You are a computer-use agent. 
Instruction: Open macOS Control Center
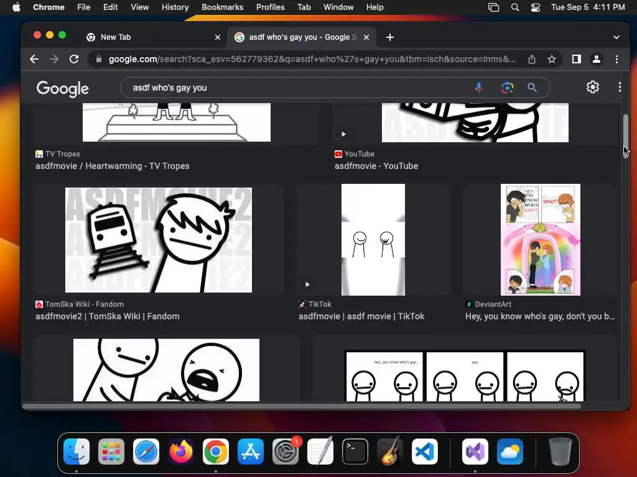tap(536, 7)
